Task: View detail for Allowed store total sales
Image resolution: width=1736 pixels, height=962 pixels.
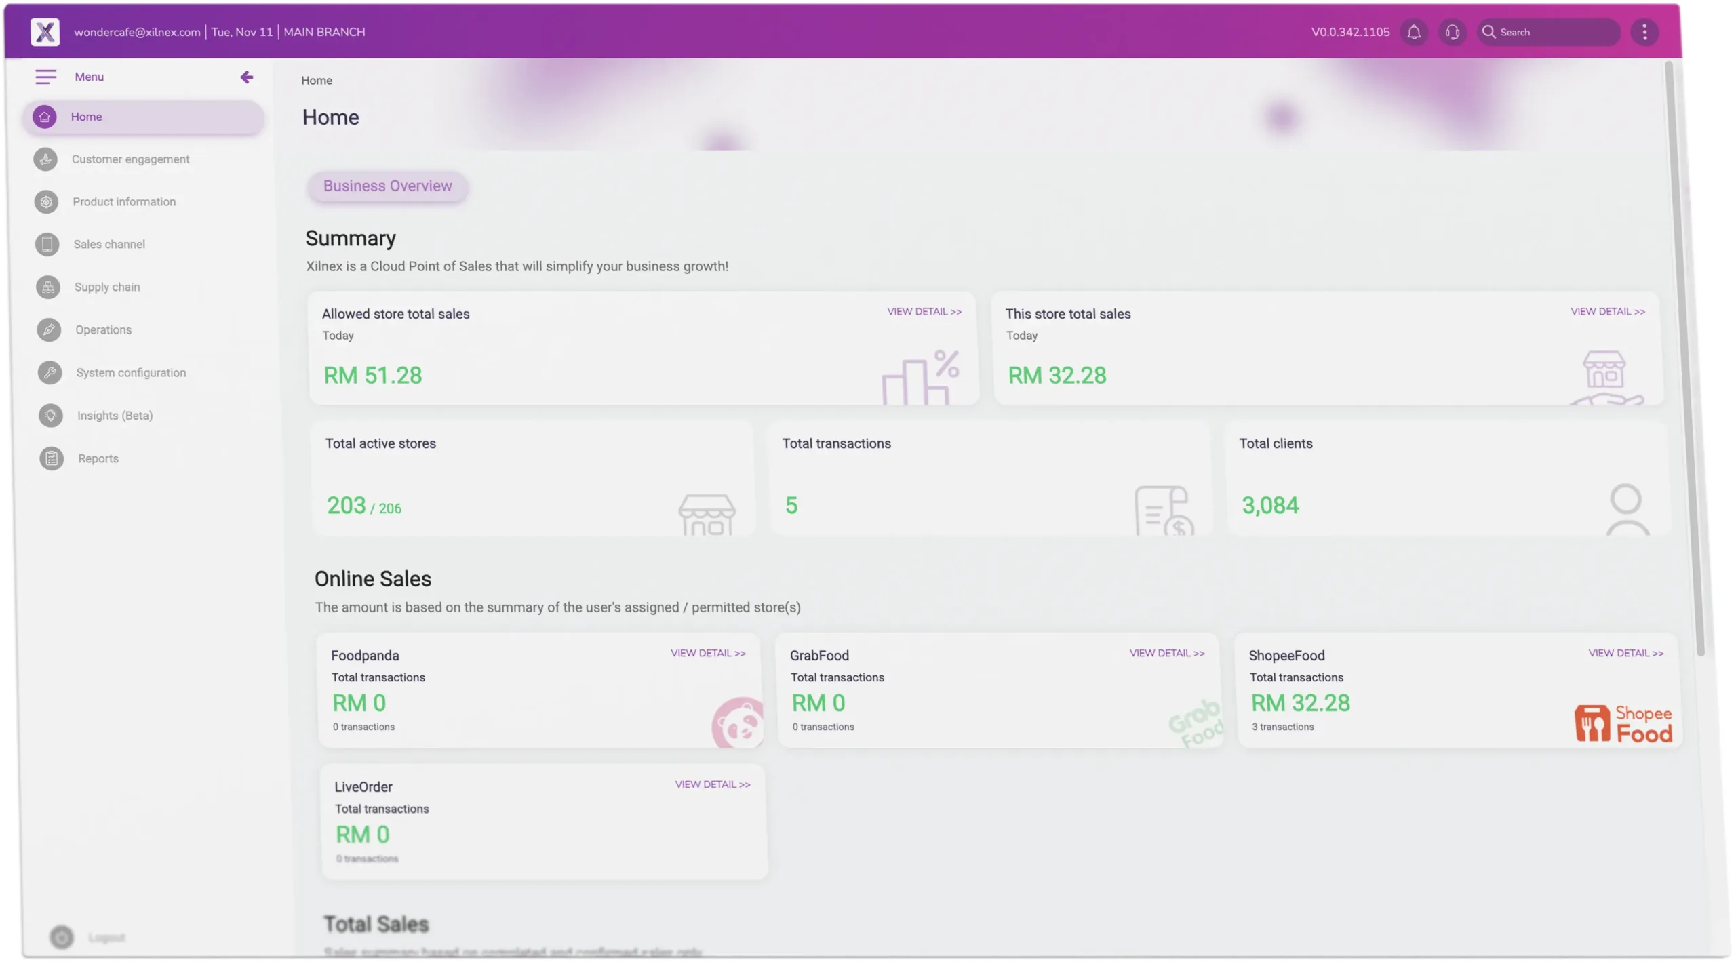Action: pyautogui.click(x=924, y=312)
